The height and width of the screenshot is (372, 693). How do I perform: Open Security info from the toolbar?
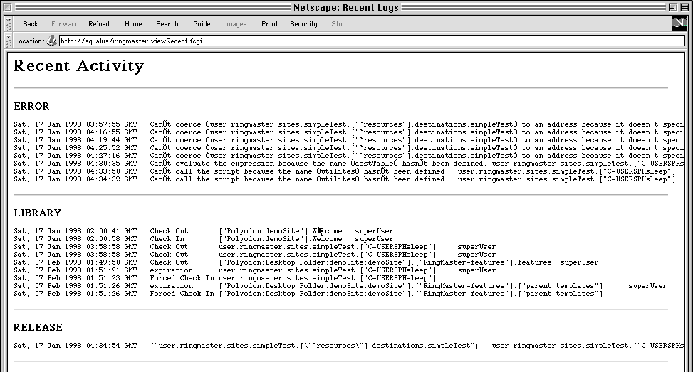[303, 24]
